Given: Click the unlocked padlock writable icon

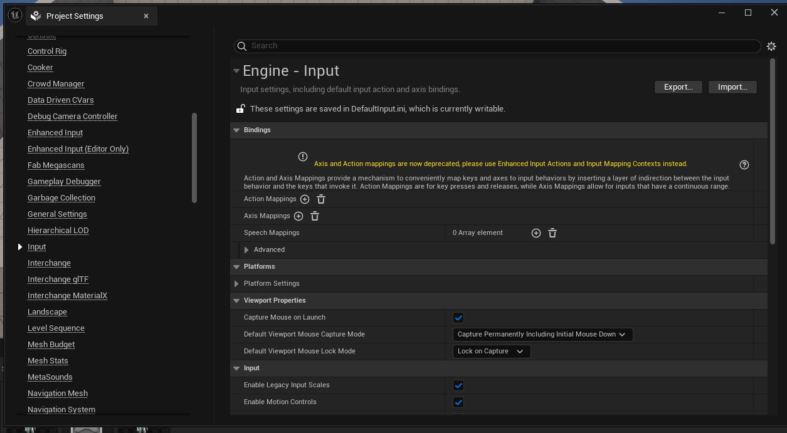Looking at the screenshot, I should [240, 108].
